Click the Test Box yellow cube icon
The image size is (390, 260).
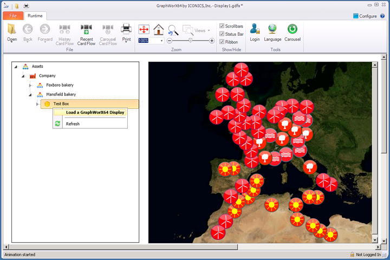click(47, 104)
